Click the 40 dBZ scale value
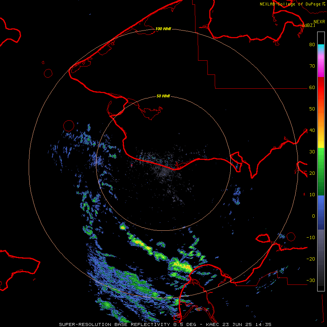The height and width of the screenshot is (327, 327). pyautogui.click(x=312, y=130)
